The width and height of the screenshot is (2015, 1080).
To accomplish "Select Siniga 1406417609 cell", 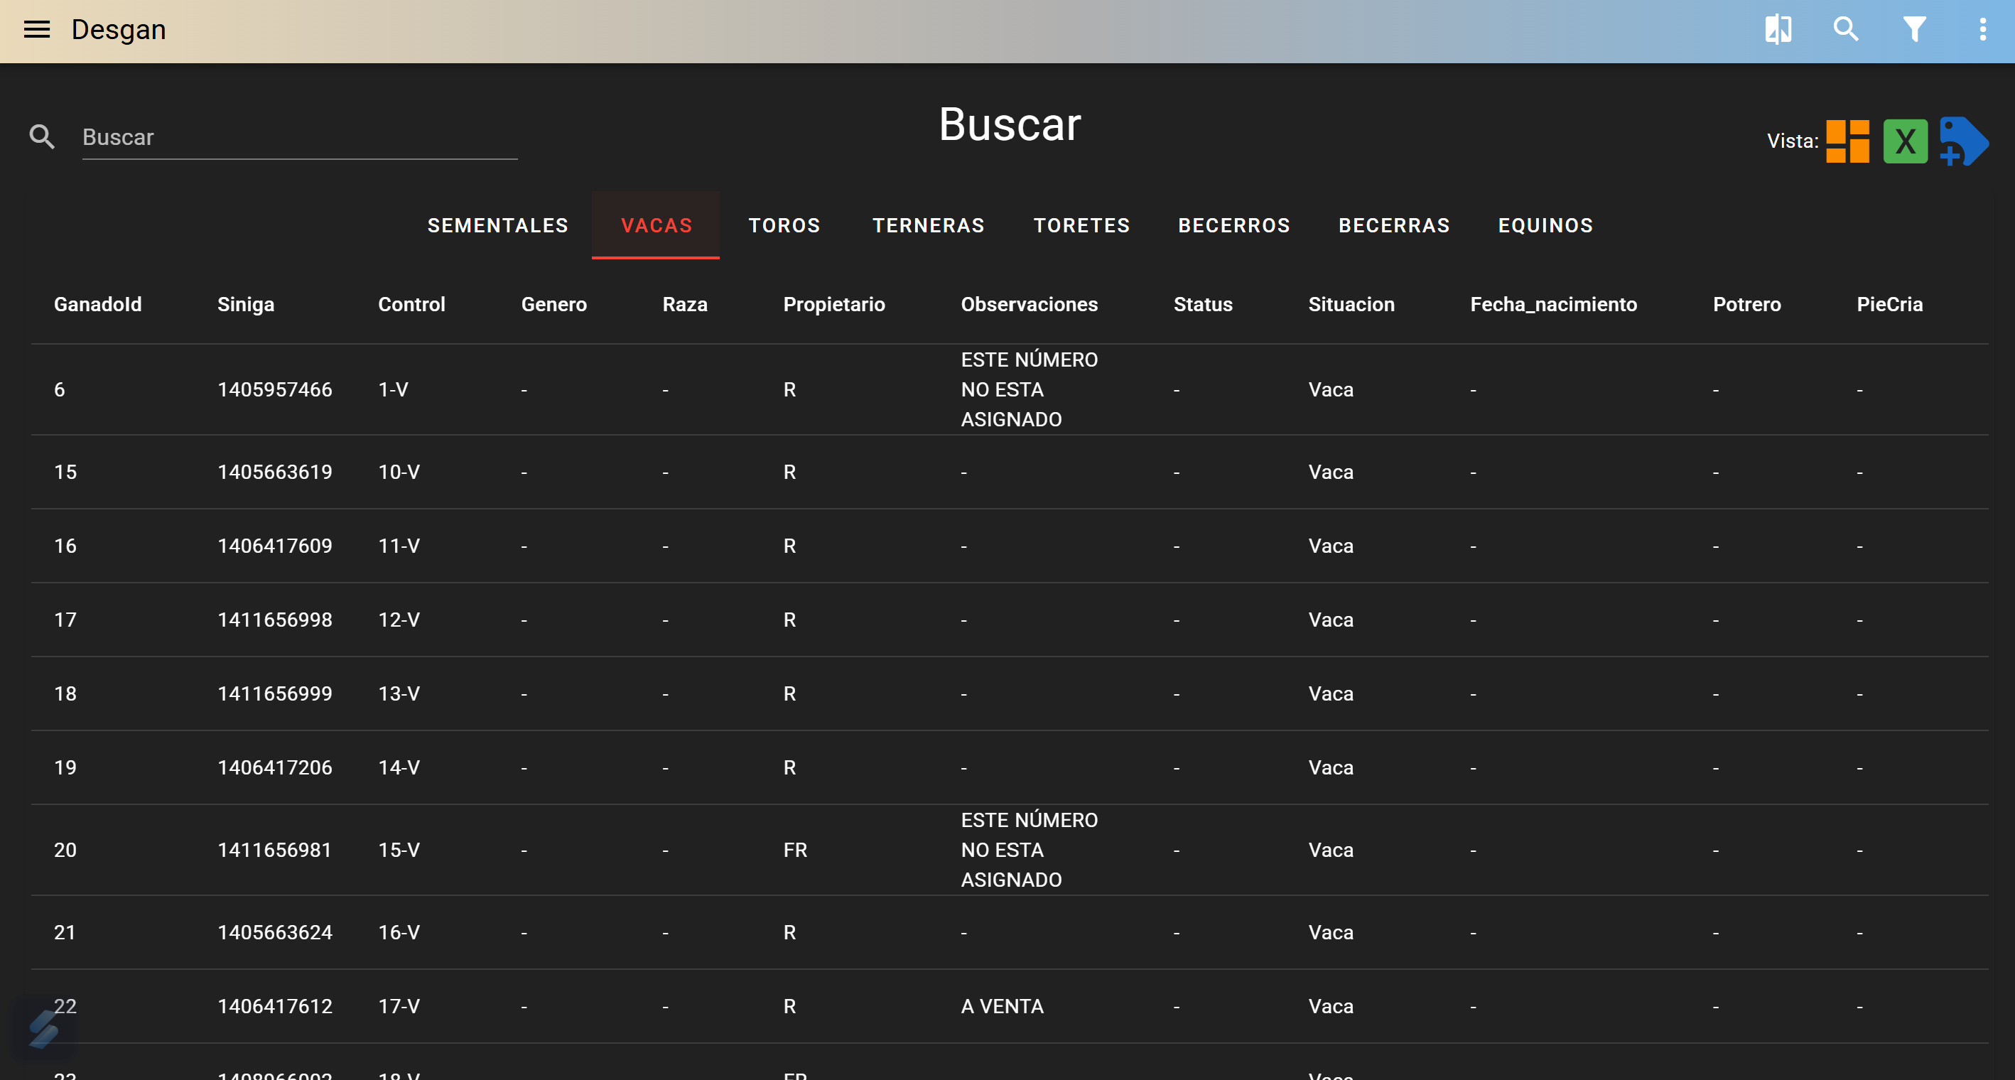I will [x=274, y=545].
